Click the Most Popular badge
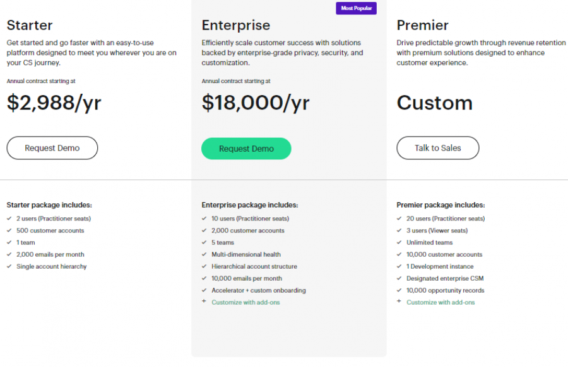The width and height of the screenshot is (568, 367). (356, 8)
